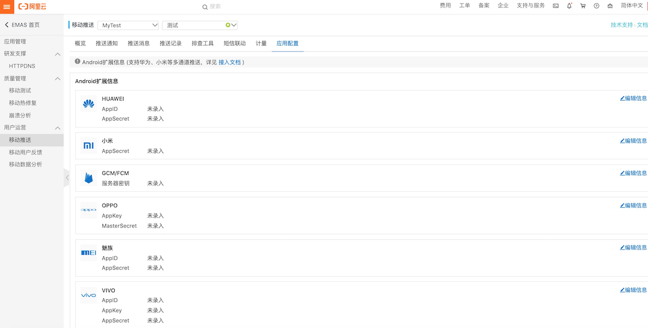Open the 接入文档 link
Image resolution: width=648 pixels, height=328 pixels.
tap(229, 62)
